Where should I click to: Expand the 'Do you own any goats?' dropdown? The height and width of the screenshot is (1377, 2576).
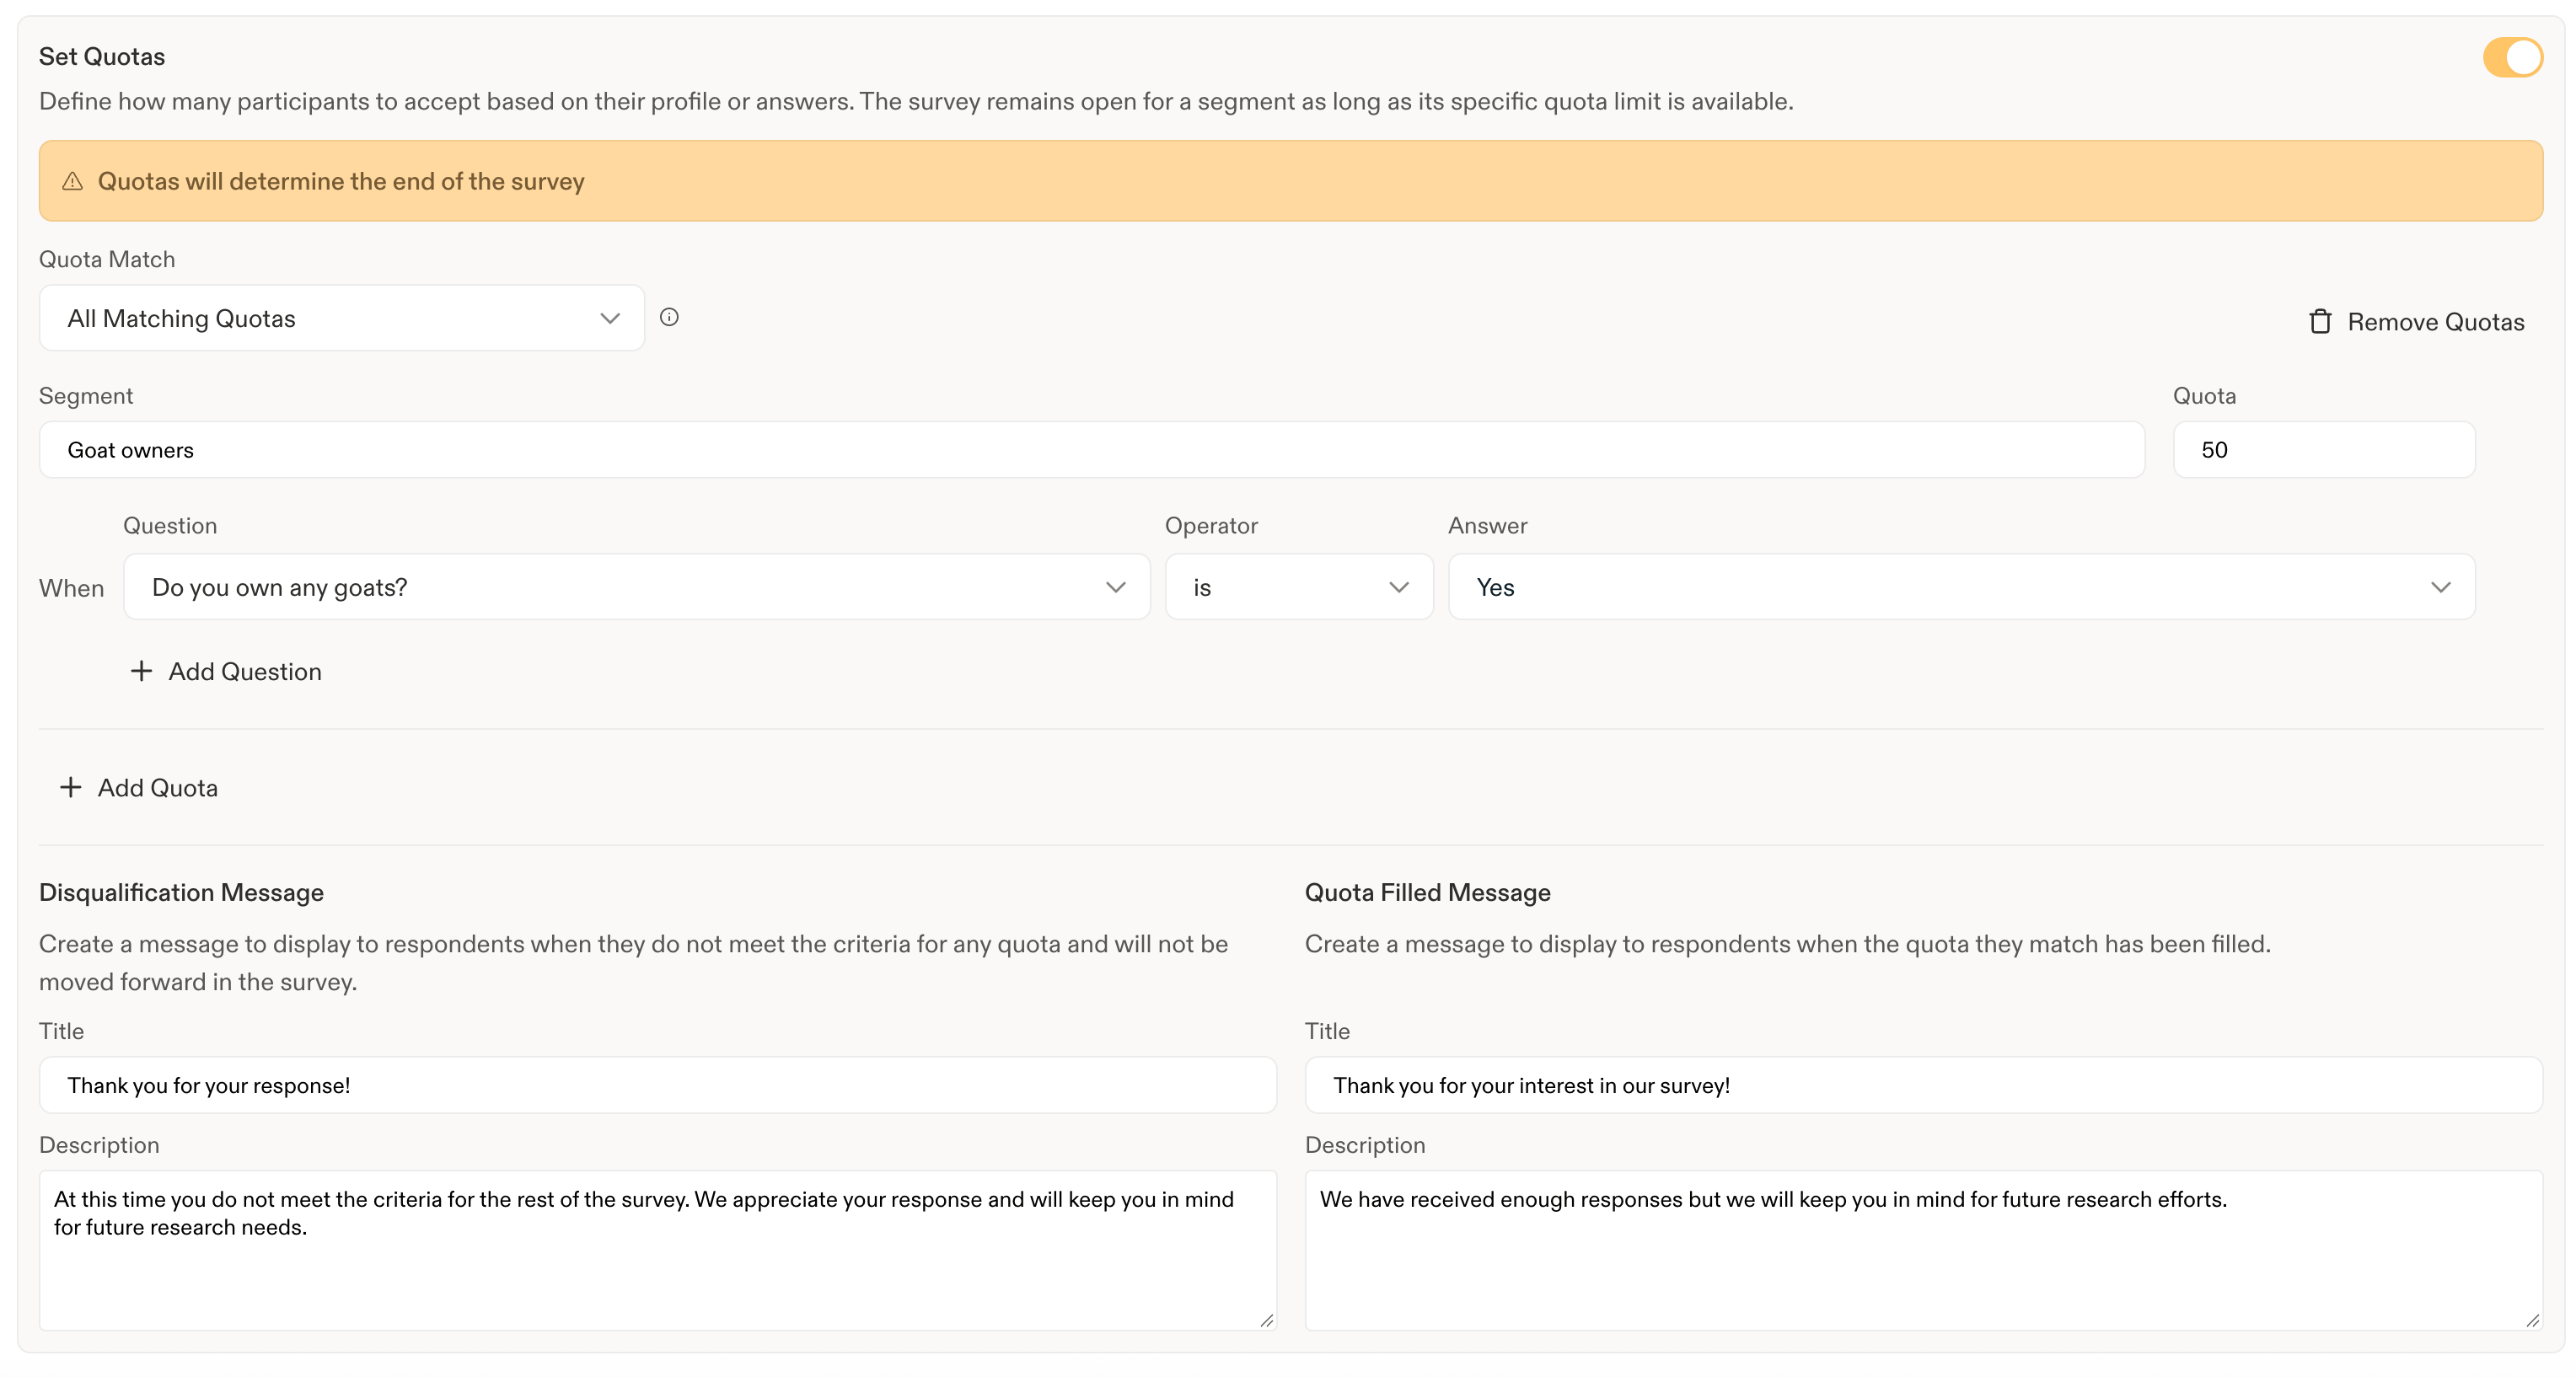pyautogui.click(x=637, y=587)
